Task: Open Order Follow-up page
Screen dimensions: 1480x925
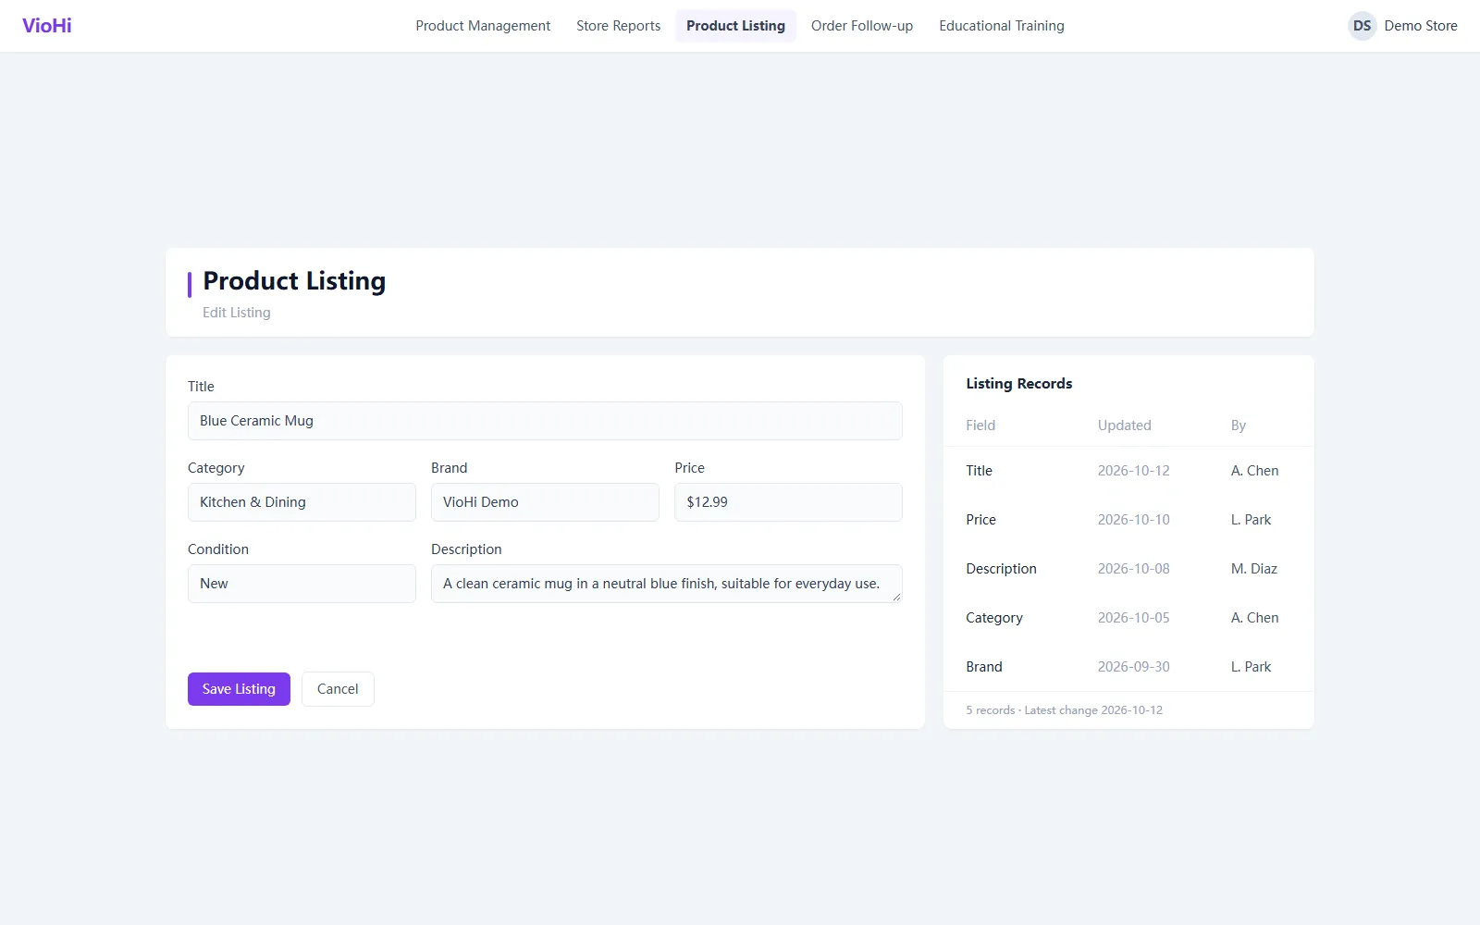Action: (x=862, y=26)
